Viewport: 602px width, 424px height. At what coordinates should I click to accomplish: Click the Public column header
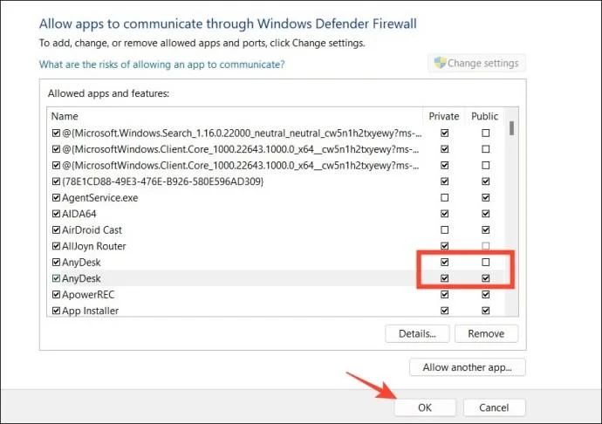[485, 116]
